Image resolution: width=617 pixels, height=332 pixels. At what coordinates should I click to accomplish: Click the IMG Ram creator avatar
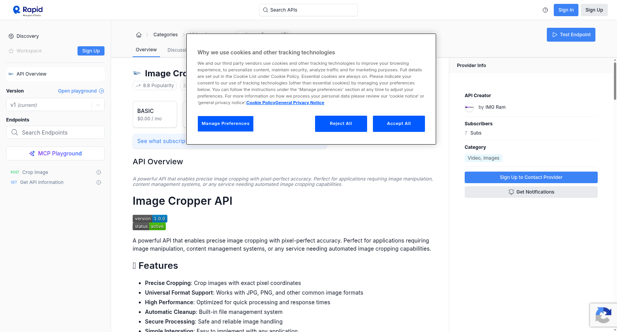point(469,107)
